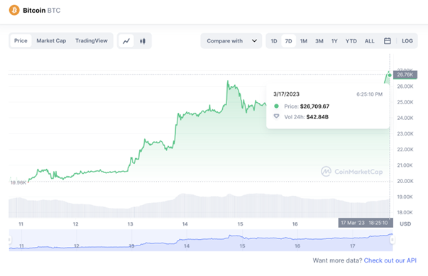The width and height of the screenshot is (428, 276).
Task: Select the 7D time range
Action: (288, 41)
